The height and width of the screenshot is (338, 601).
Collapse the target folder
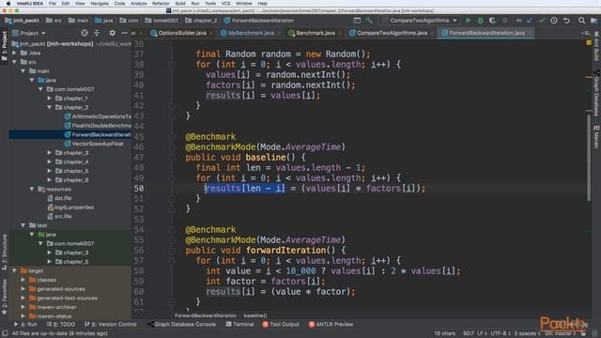point(14,270)
